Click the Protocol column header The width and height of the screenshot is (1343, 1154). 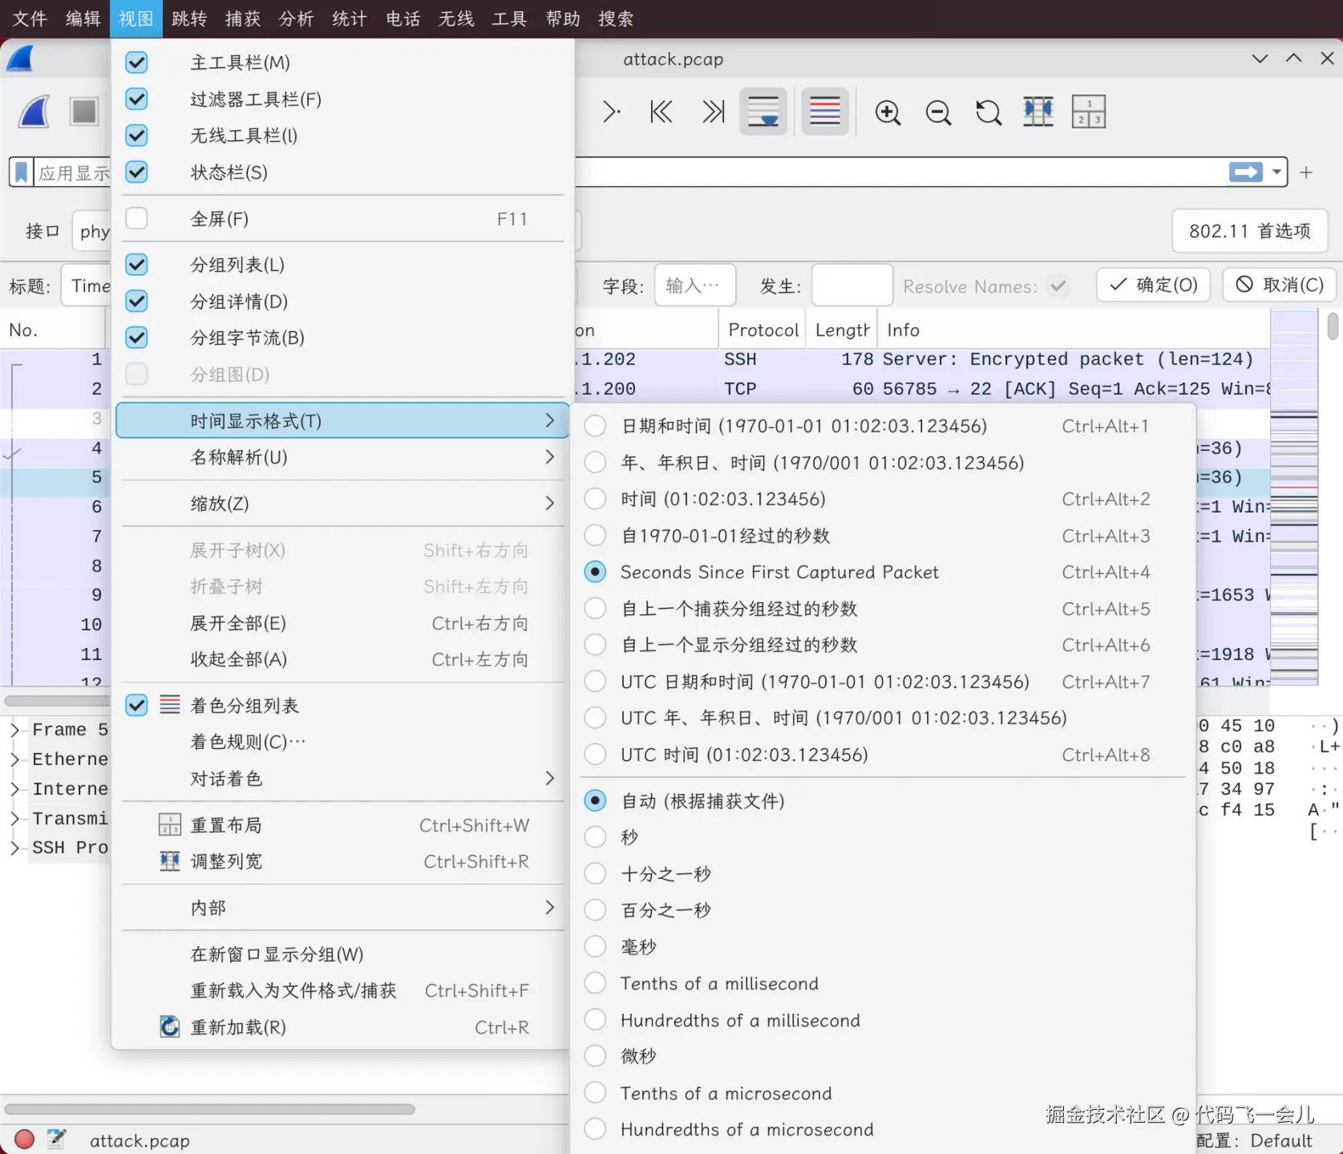tap(763, 330)
